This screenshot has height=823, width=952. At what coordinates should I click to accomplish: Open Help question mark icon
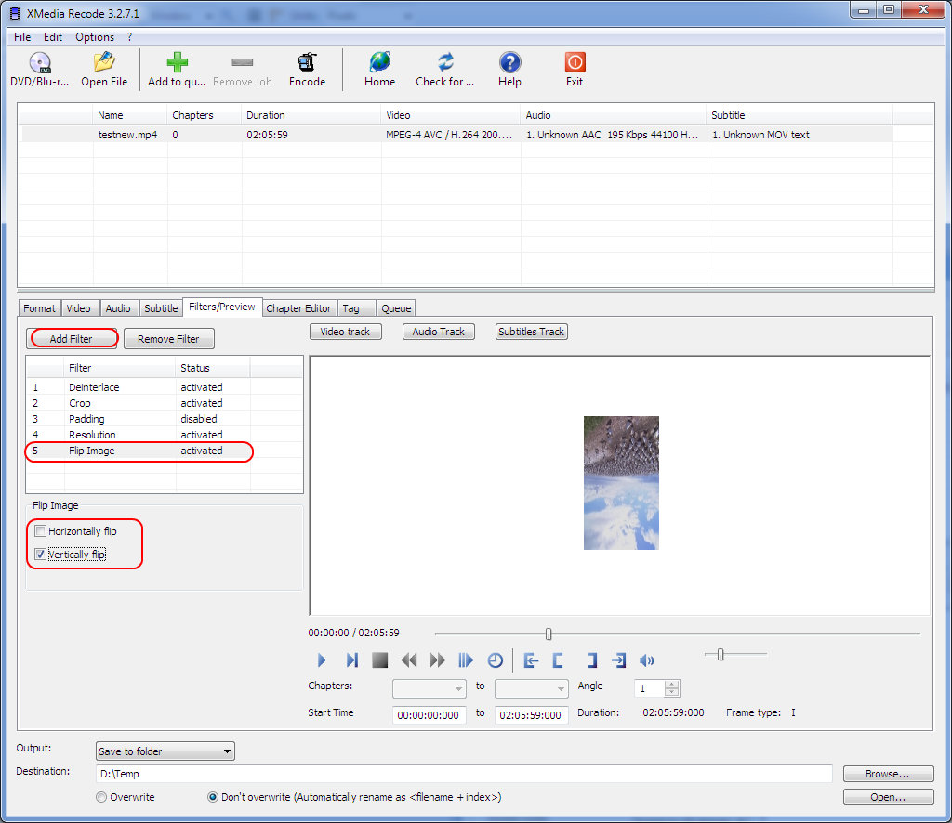tap(510, 62)
